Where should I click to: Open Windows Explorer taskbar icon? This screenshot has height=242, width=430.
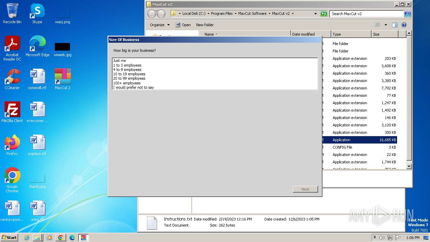click(x=37, y=238)
